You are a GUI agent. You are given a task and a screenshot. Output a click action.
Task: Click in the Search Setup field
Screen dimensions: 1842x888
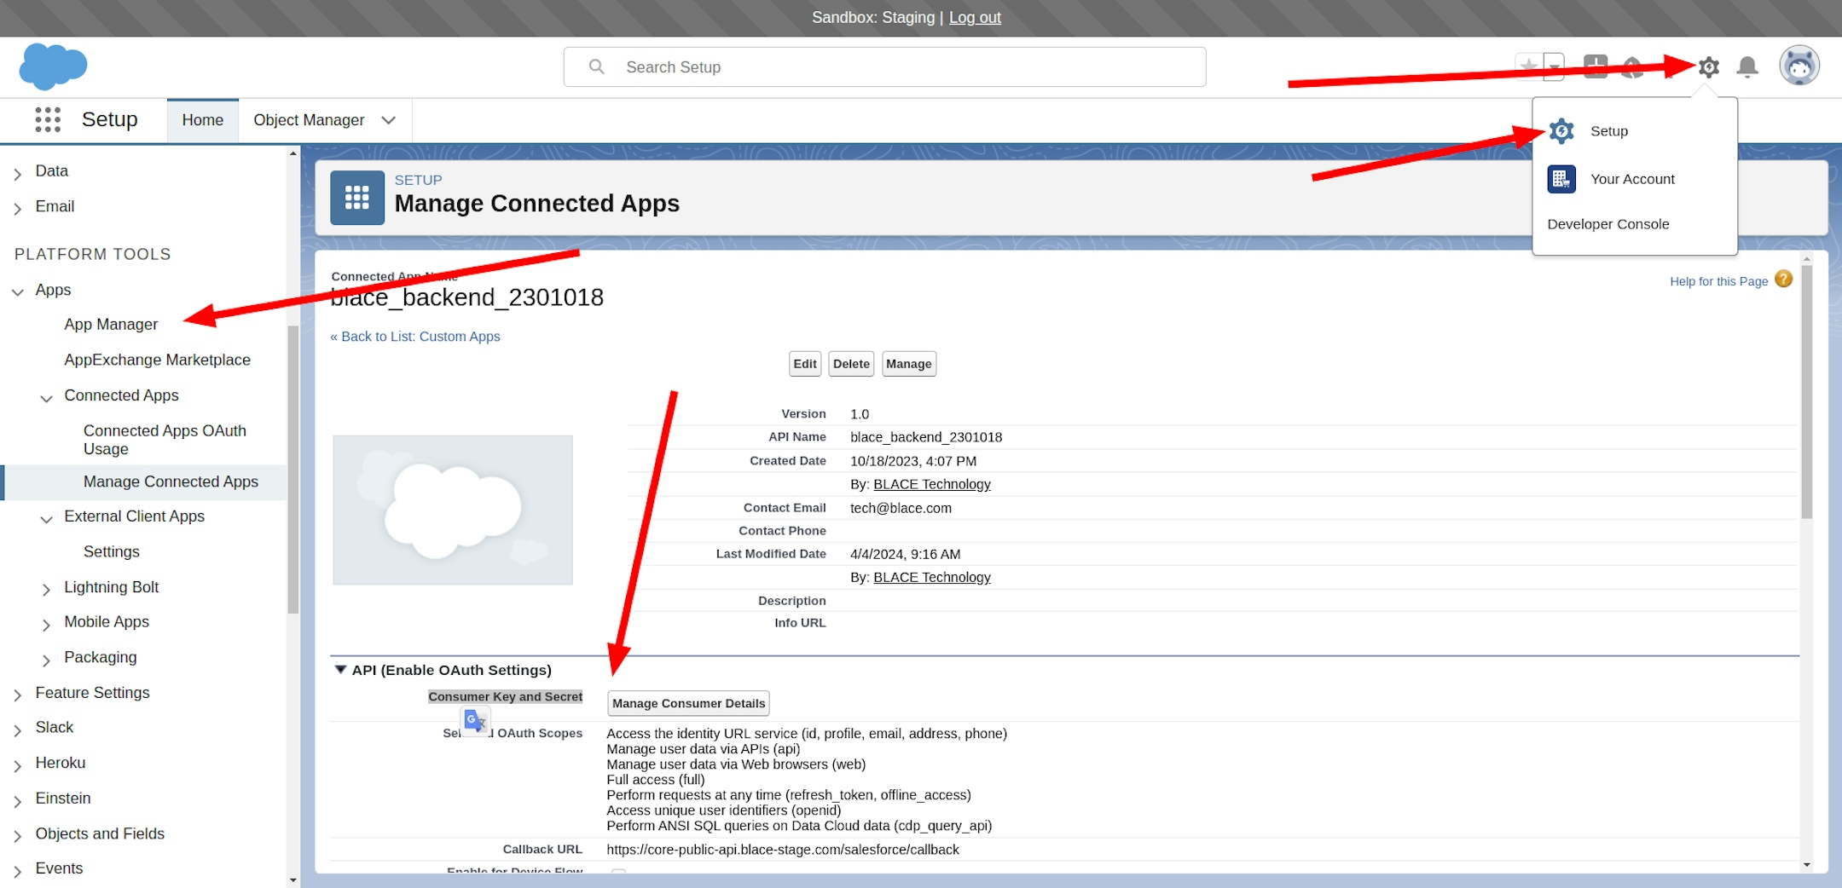884,67
